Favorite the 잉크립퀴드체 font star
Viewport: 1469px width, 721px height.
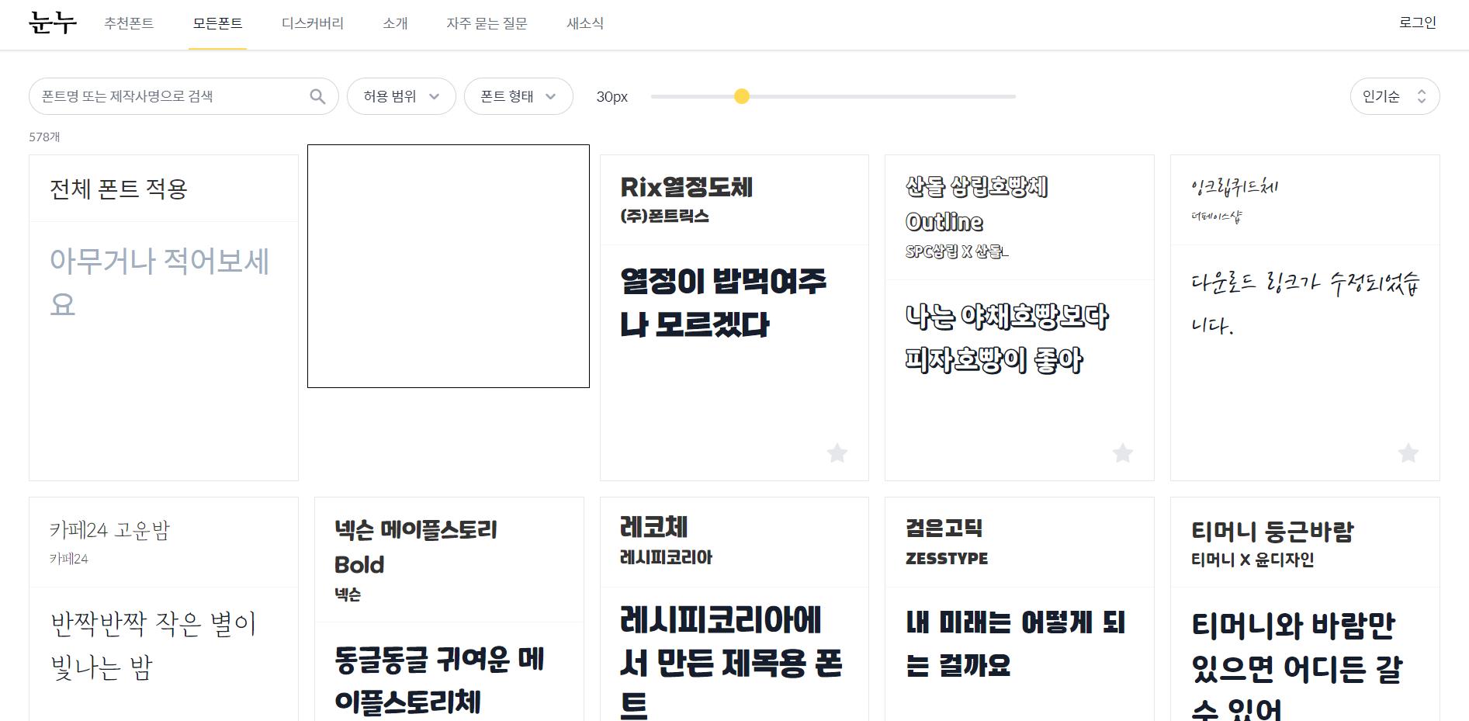point(1408,452)
